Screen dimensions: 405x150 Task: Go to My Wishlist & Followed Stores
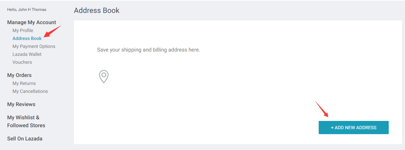coord(26,121)
